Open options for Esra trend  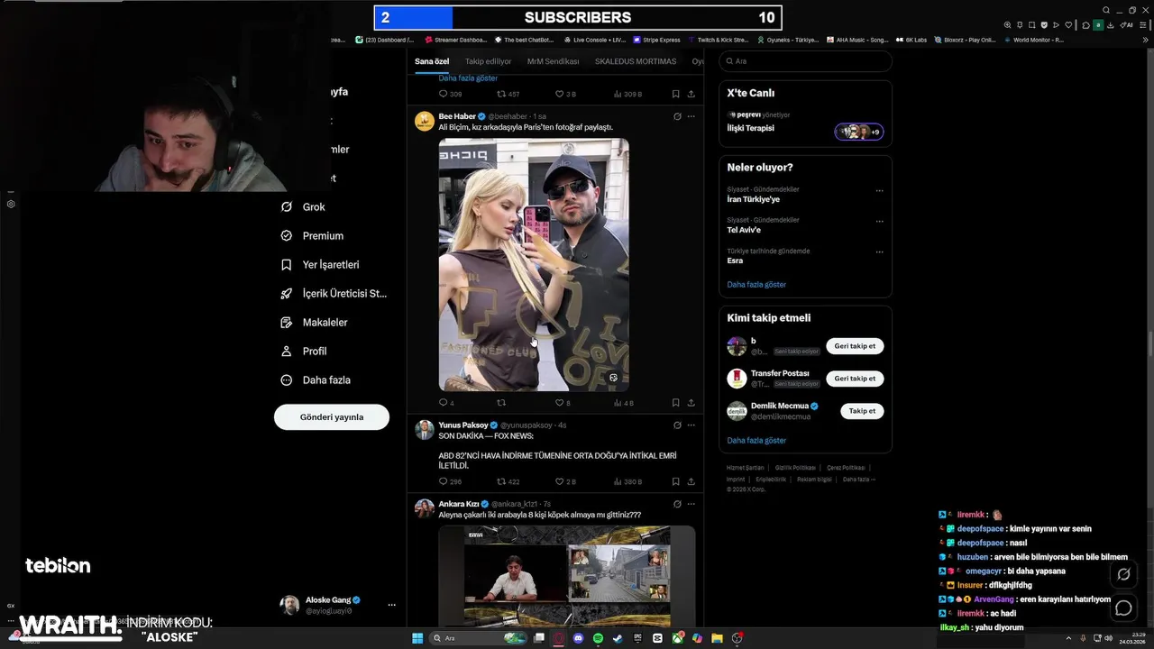pos(880,252)
